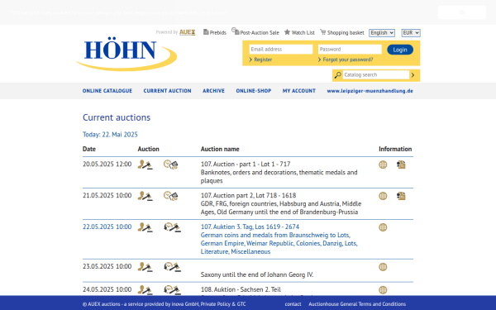
Task: Click the date 24.05.2025 10:00
Action: click(107, 289)
